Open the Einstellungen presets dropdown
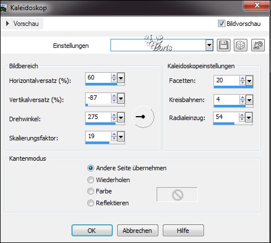 coord(209,45)
